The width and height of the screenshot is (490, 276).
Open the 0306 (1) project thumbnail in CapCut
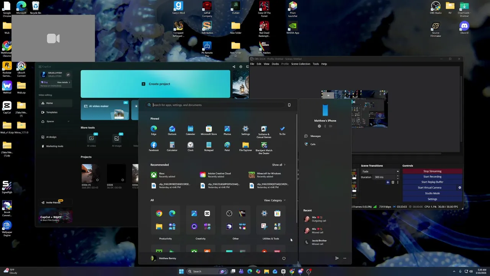pos(92,173)
